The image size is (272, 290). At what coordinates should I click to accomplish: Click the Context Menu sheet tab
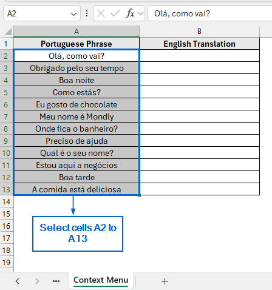click(101, 280)
